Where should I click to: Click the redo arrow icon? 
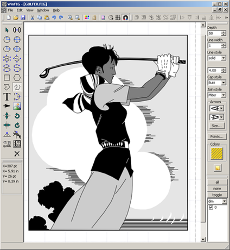pos(61,17)
